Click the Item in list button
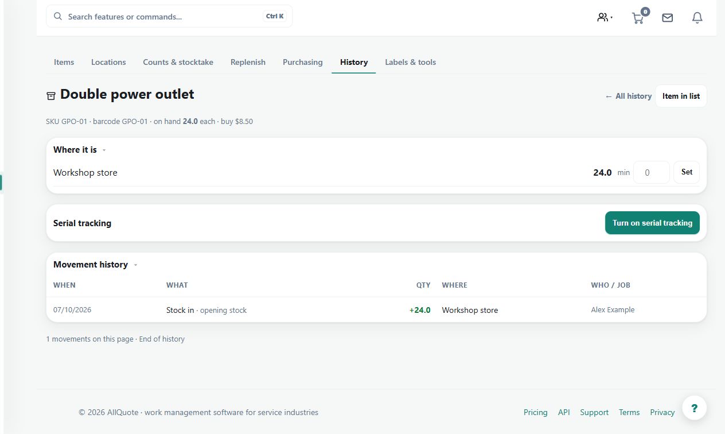The width and height of the screenshot is (725, 434). coord(681,96)
